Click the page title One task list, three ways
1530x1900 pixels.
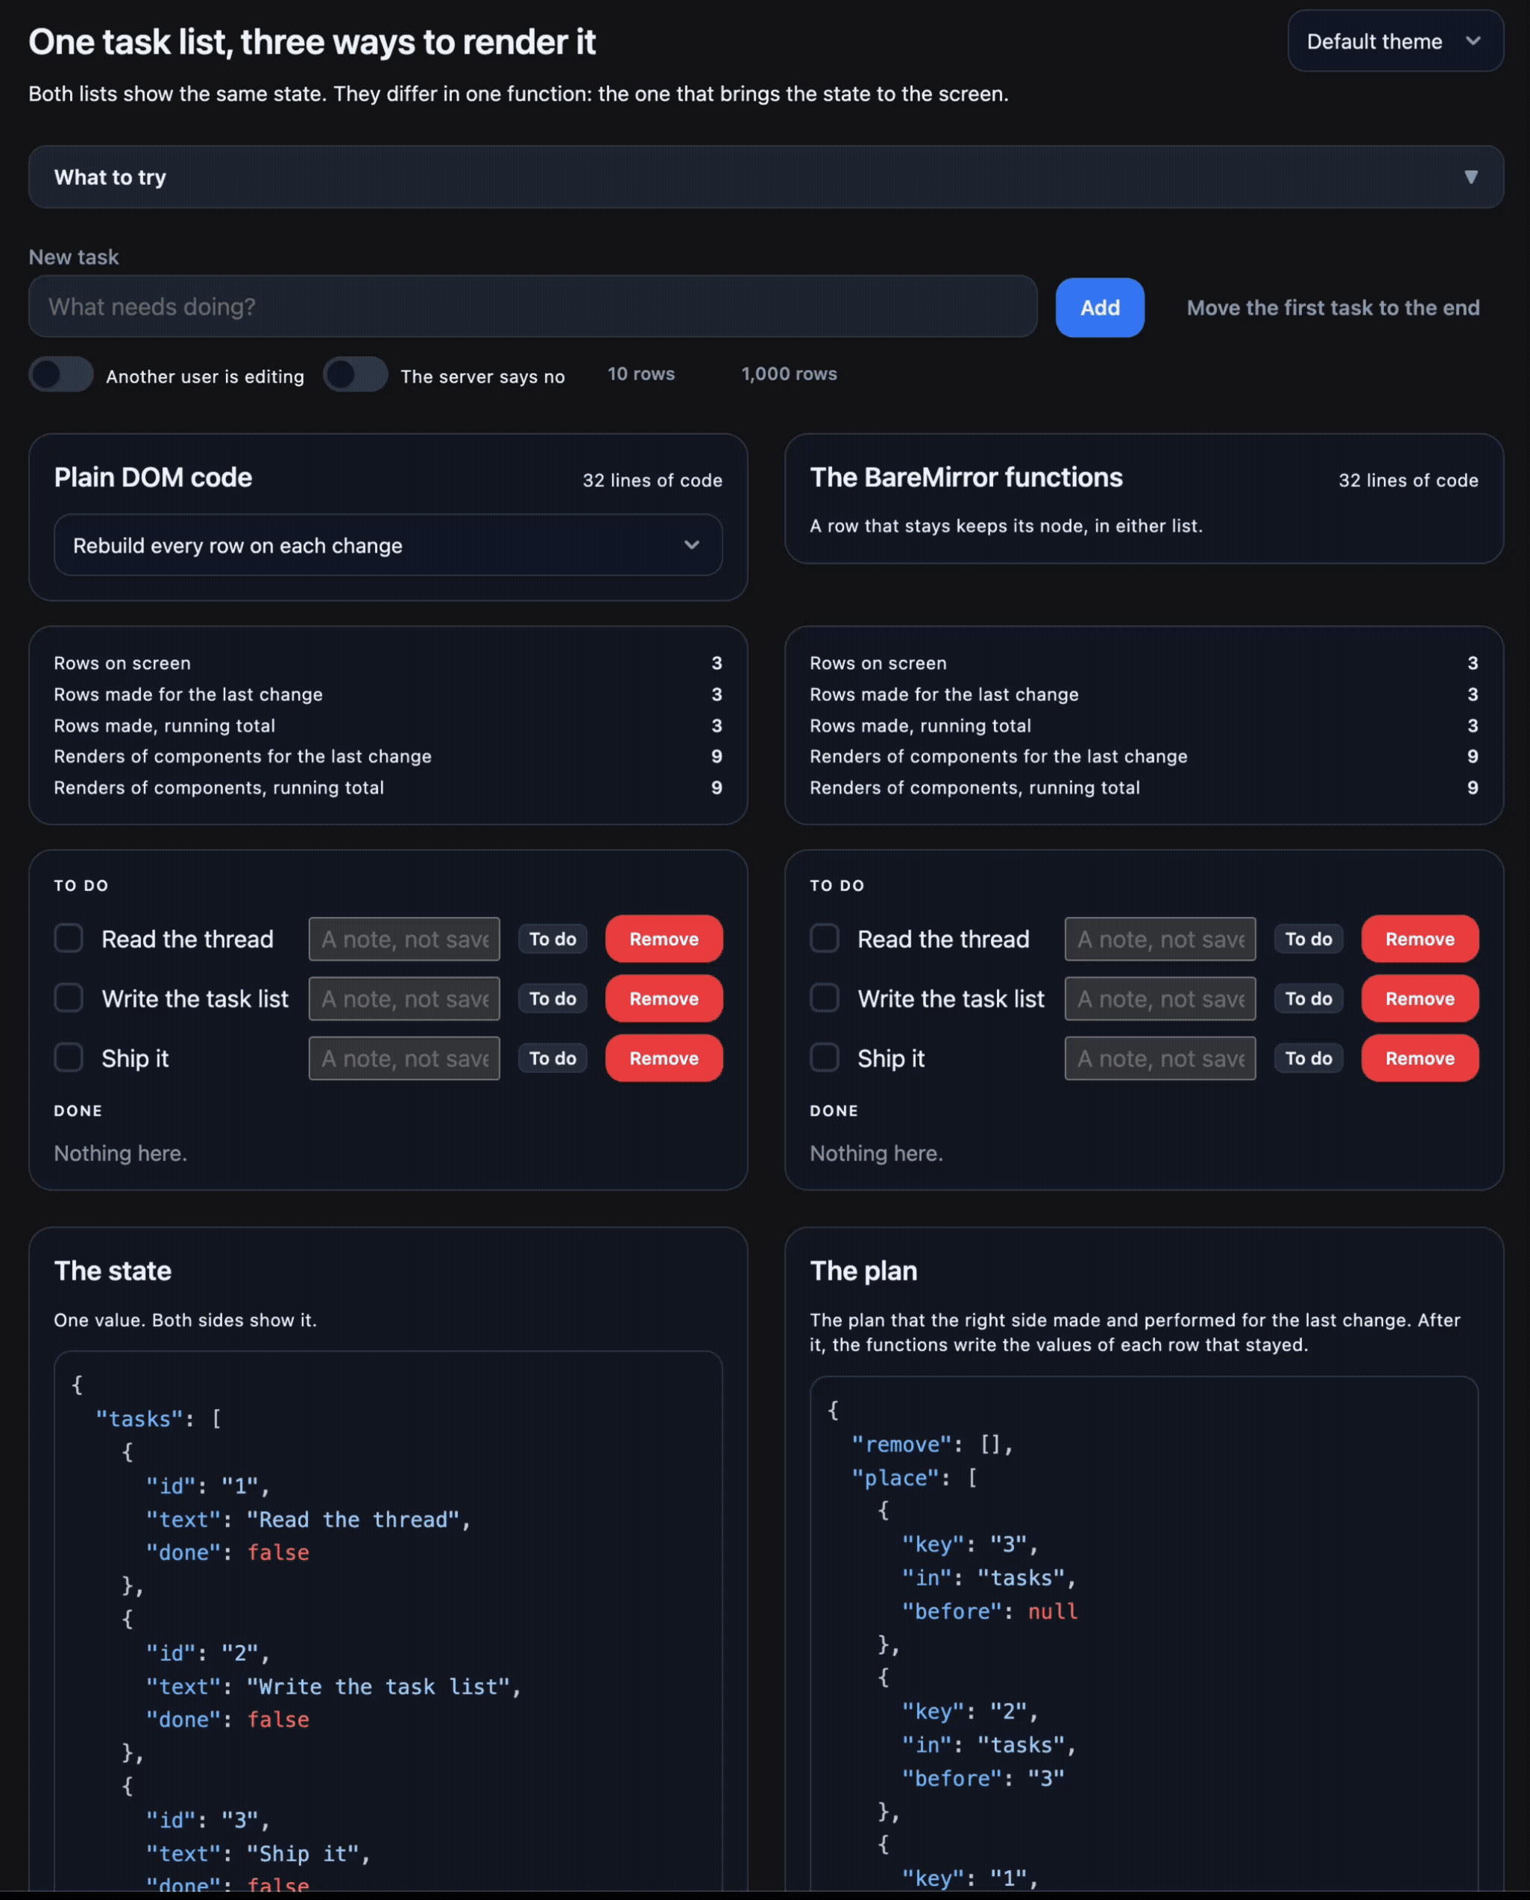point(312,43)
